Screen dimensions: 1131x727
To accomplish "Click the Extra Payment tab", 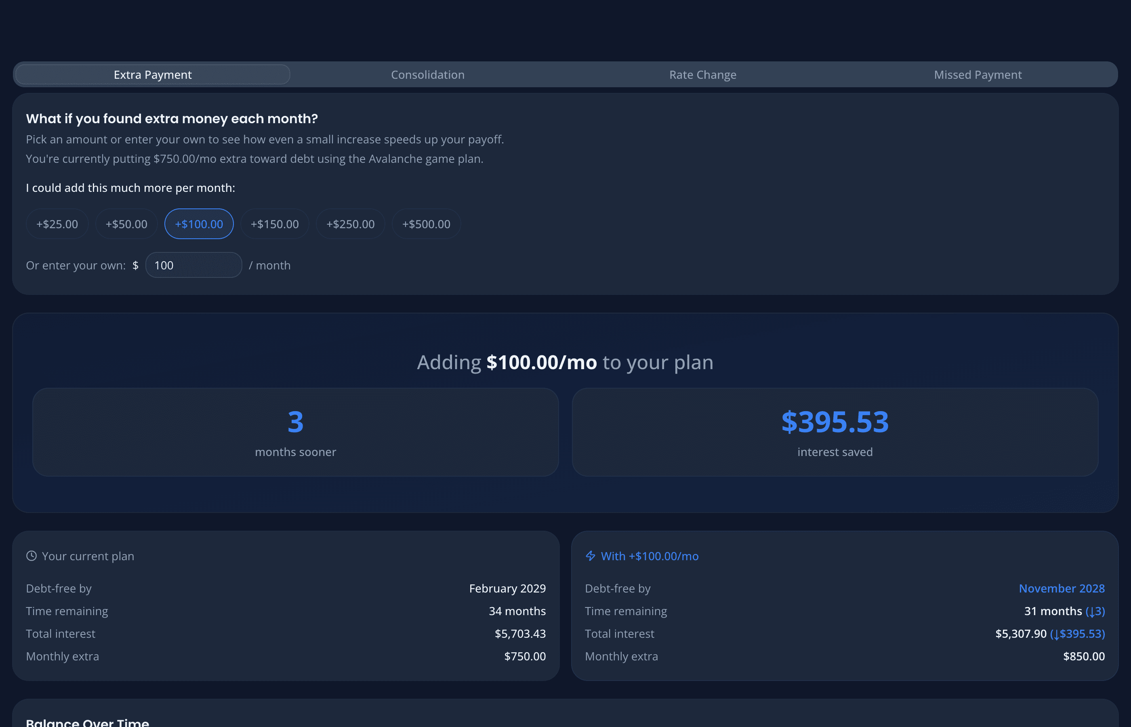I will 152,74.
